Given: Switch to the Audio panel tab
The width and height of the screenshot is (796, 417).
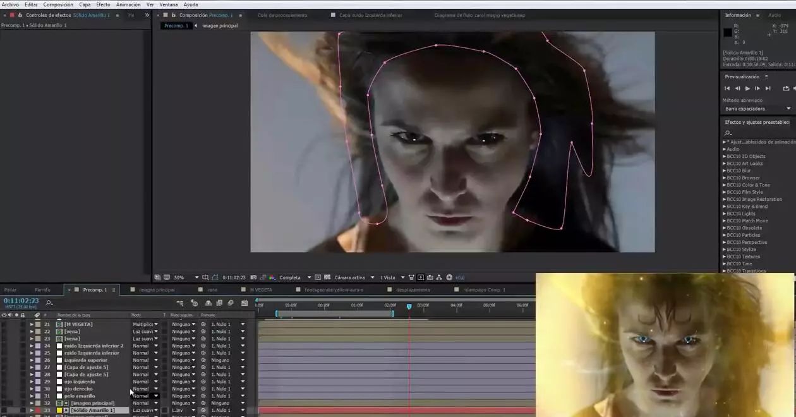Looking at the screenshot, I should tap(775, 15).
